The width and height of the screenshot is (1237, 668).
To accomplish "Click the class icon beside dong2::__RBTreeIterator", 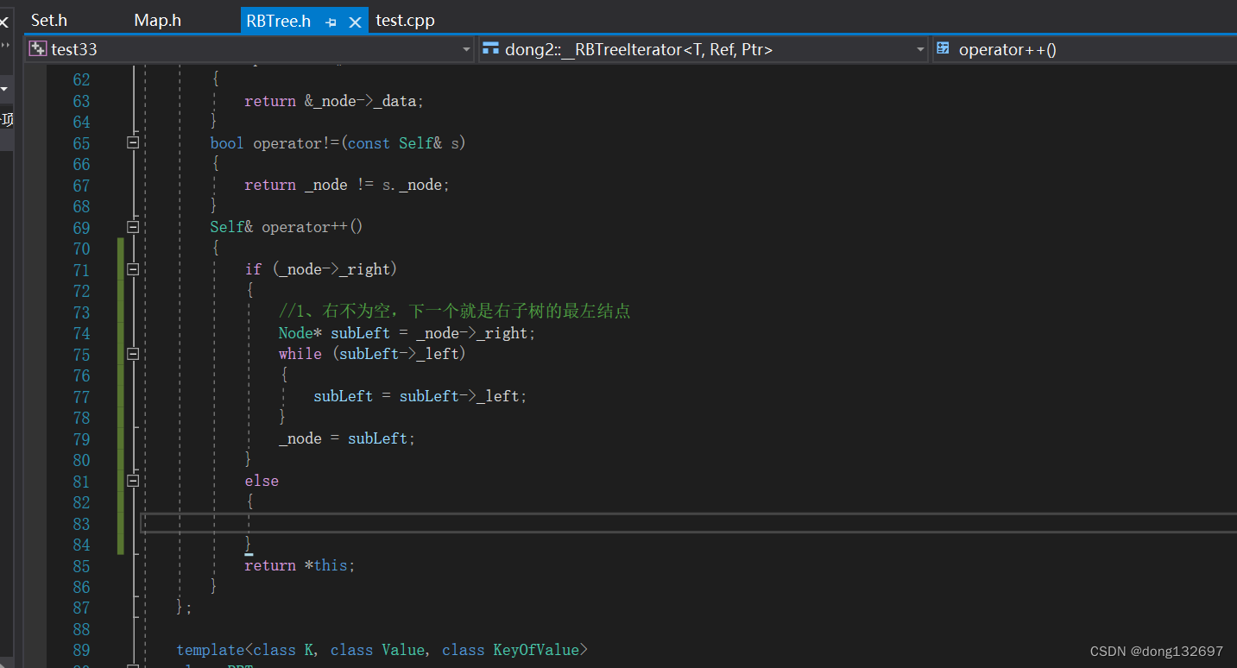I will 490,49.
